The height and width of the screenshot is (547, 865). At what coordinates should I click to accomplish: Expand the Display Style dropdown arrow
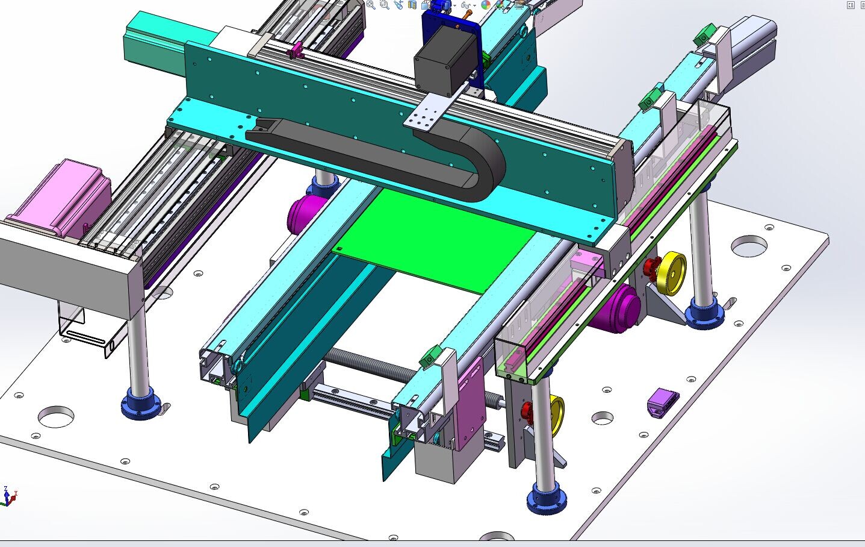455,6
